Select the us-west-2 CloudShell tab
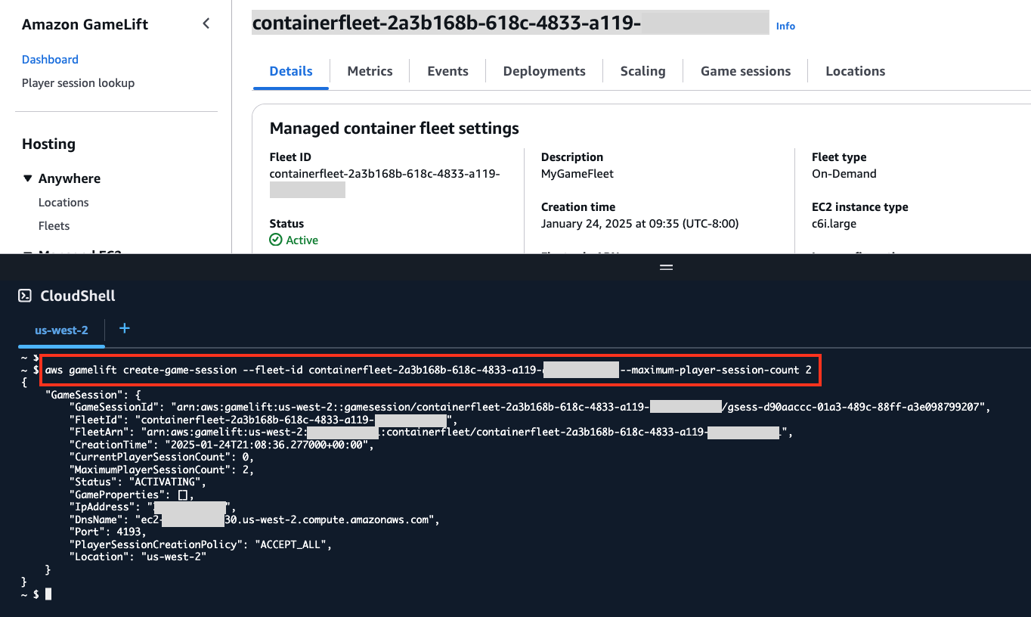The height and width of the screenshot is (617, 1031). point(60,330)
